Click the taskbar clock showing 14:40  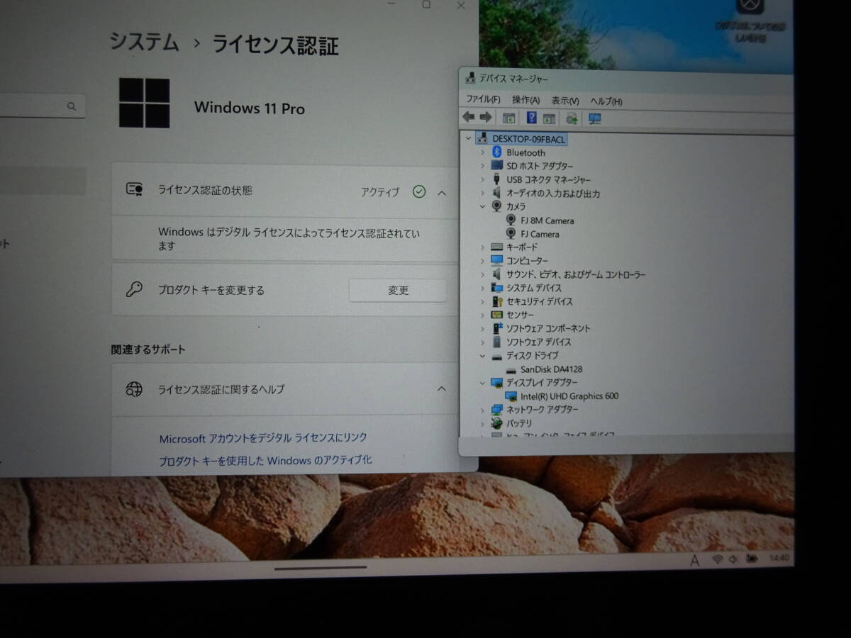point(778,559)
